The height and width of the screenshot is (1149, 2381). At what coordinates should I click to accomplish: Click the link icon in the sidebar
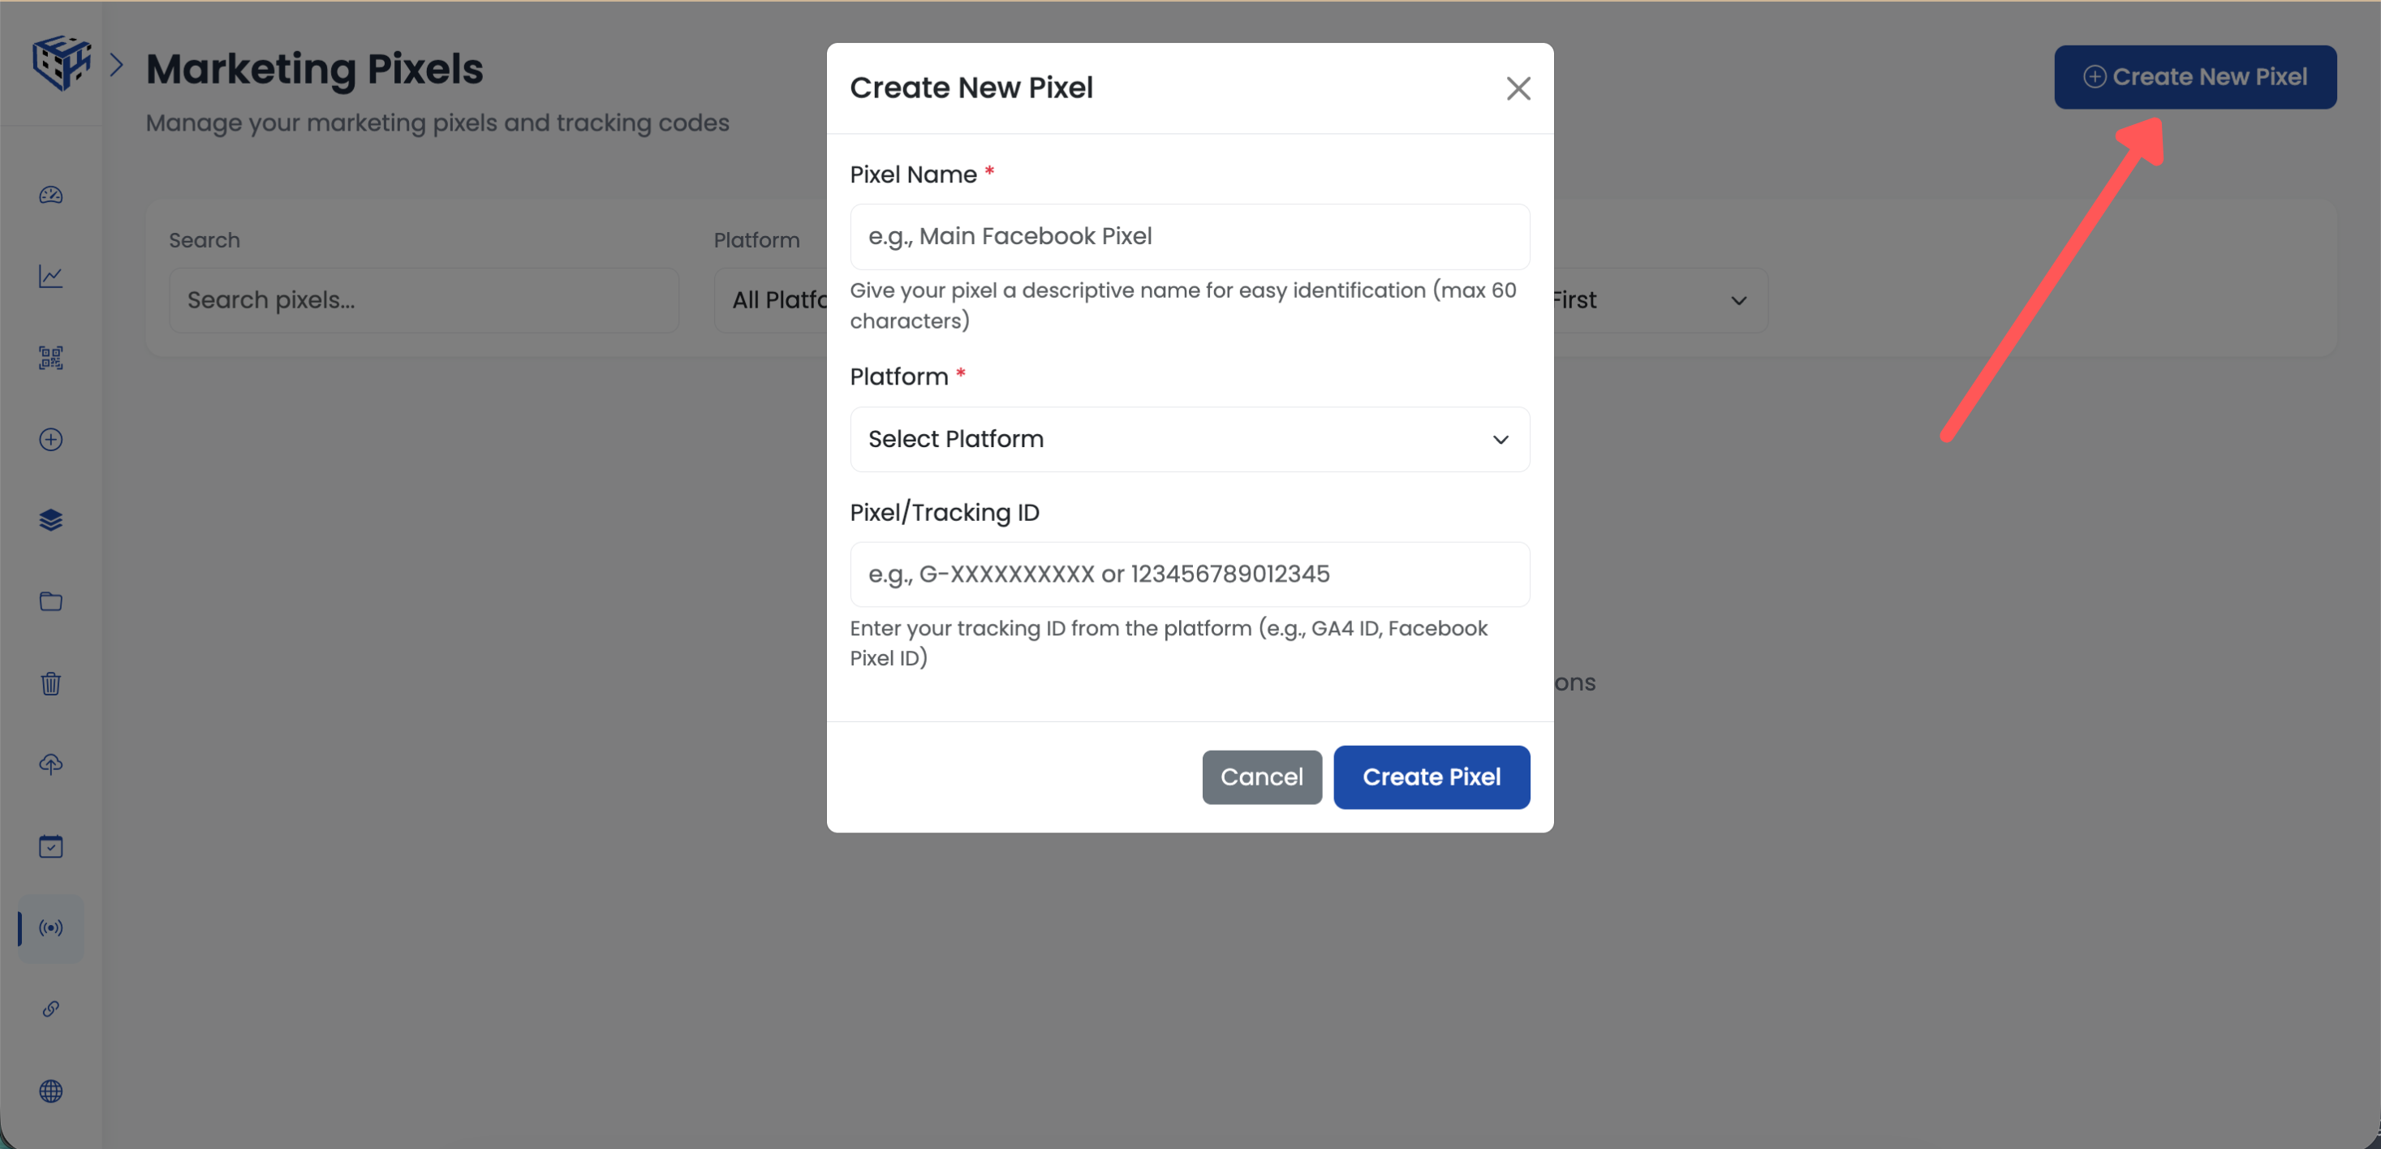(x=51, y=1009)
